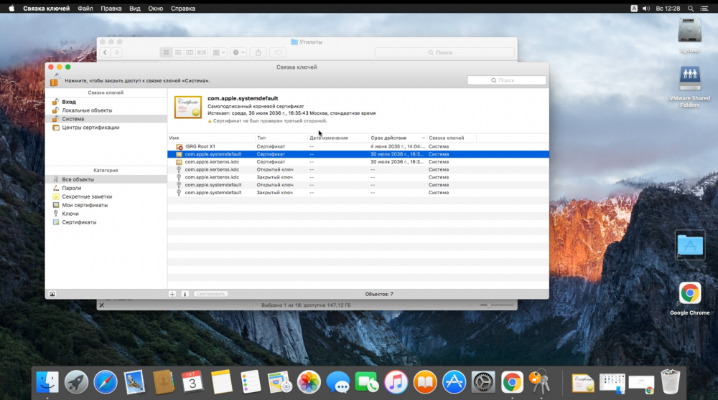Click the Скопировать button
Image resolution: width=718 pixels, height=400 pixels.
(x=210, y=294)
